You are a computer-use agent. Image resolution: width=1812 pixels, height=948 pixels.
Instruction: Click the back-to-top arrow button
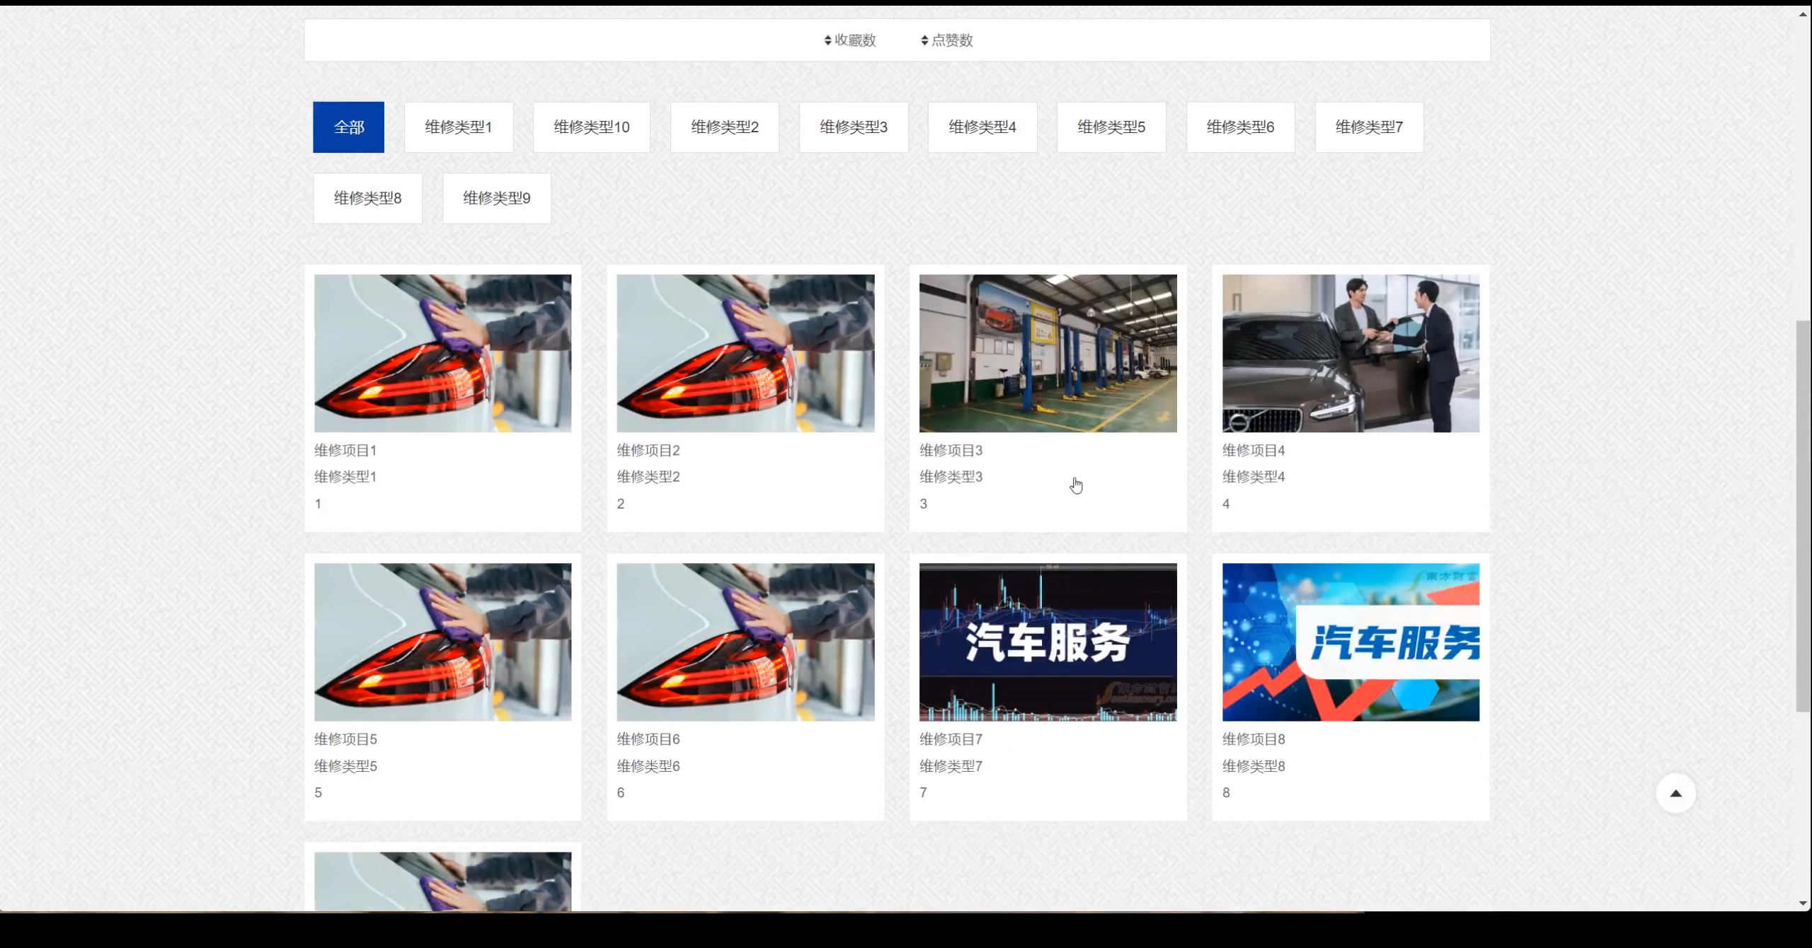pos(1675,793)
